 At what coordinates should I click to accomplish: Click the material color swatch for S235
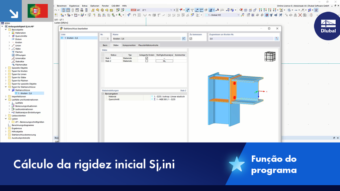point(152,96)
